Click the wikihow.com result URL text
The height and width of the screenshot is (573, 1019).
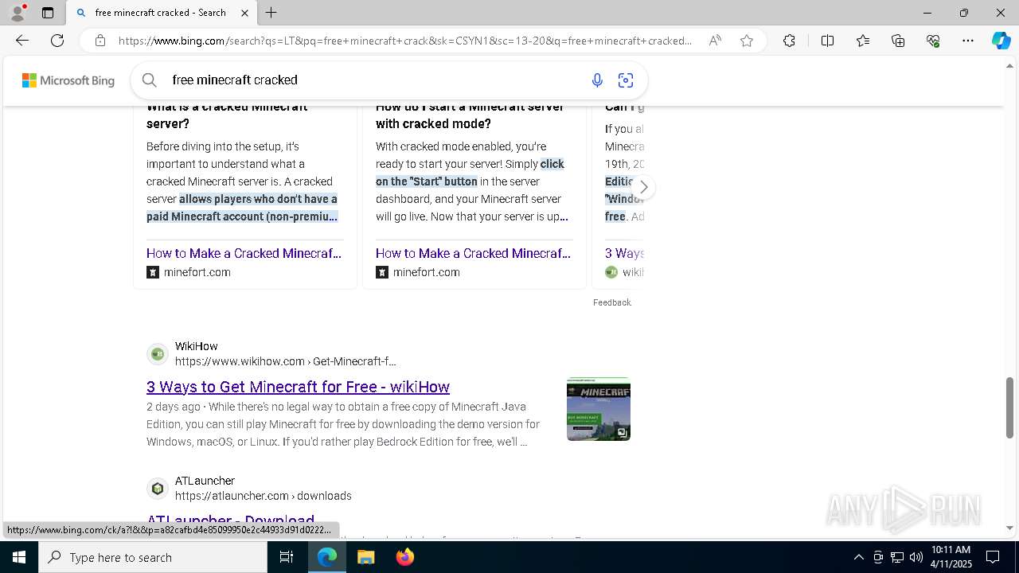click(x=286, y=361)
